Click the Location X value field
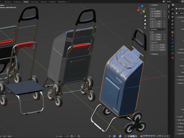 (156, 11)
